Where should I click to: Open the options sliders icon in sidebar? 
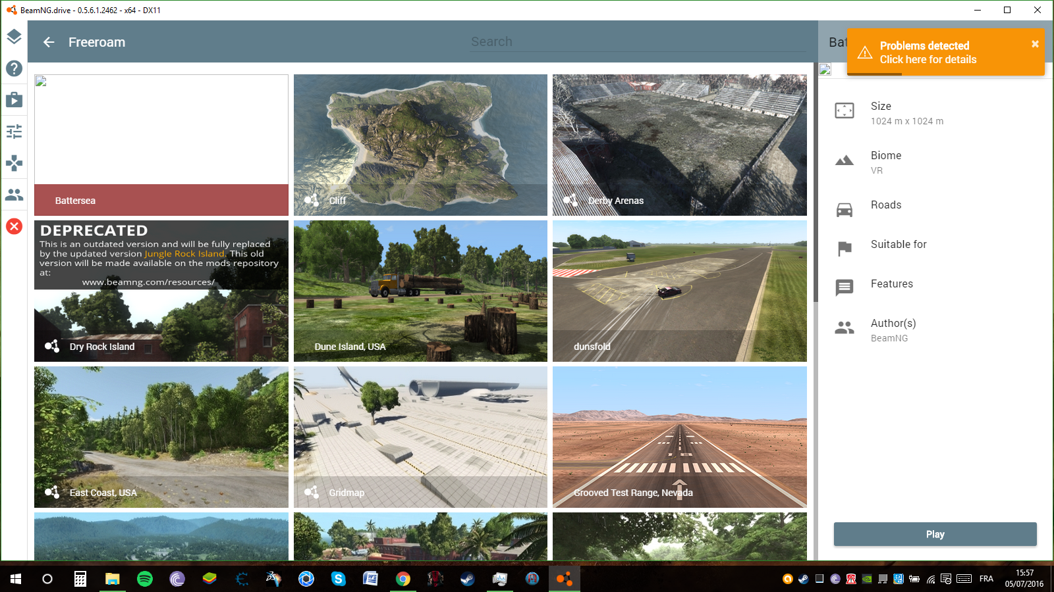(14, 132)
